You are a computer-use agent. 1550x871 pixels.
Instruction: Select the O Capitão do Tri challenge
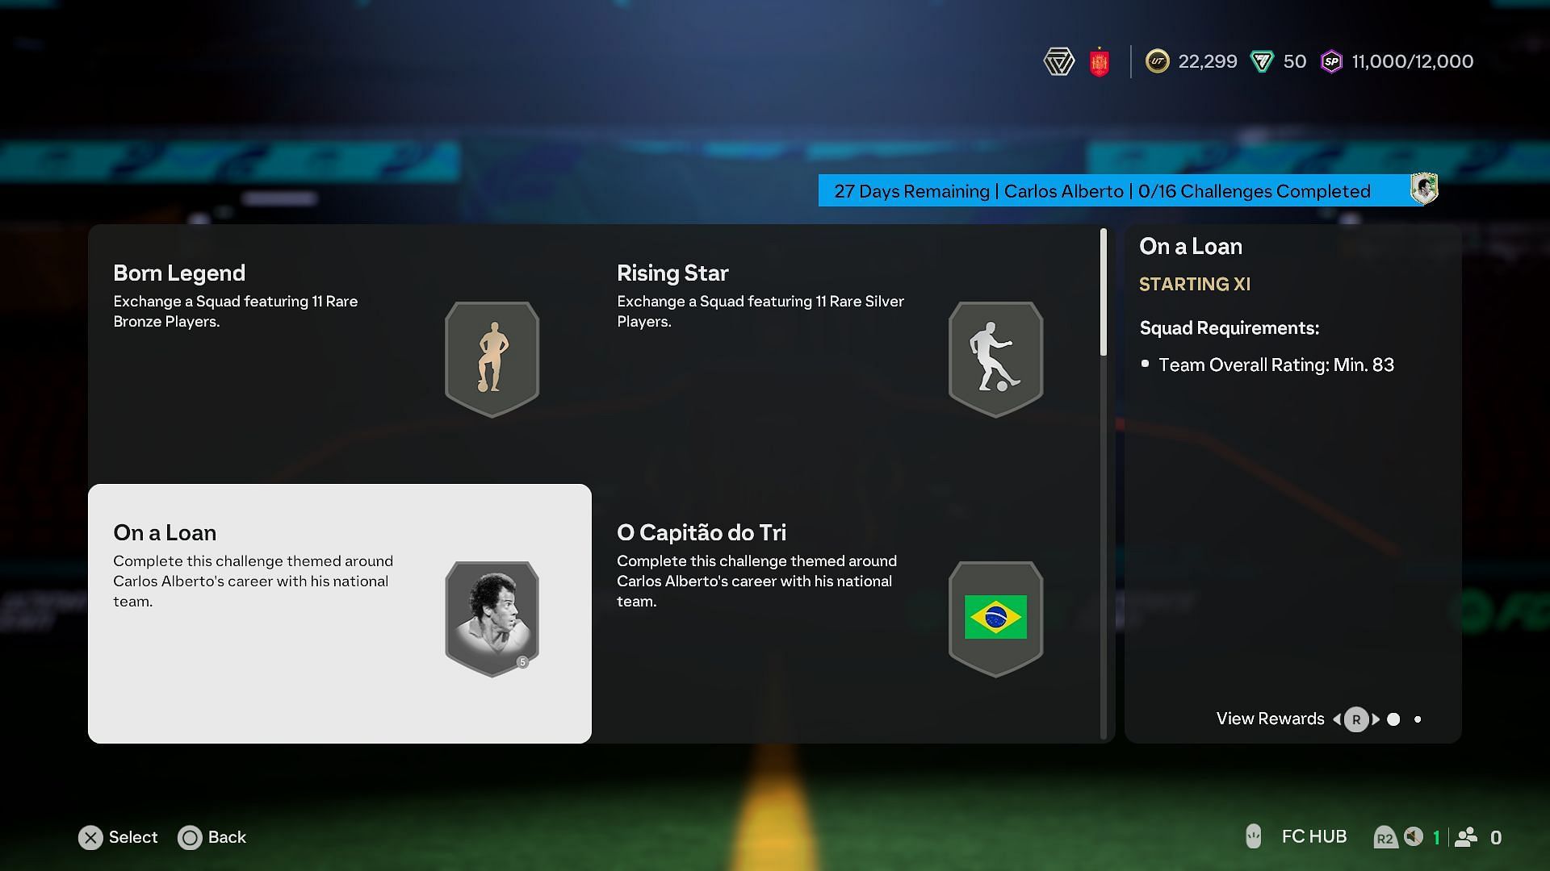click(x=843, y=614)
